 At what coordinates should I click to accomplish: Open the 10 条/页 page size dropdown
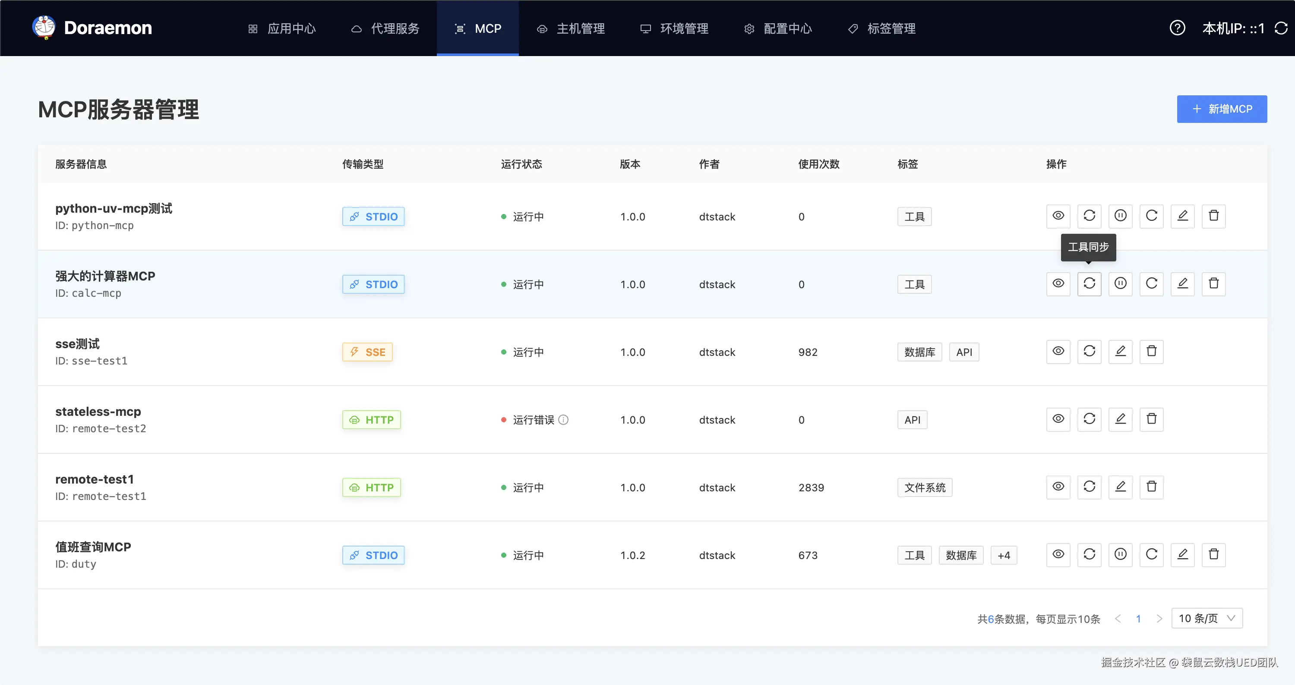point(1207,618)
